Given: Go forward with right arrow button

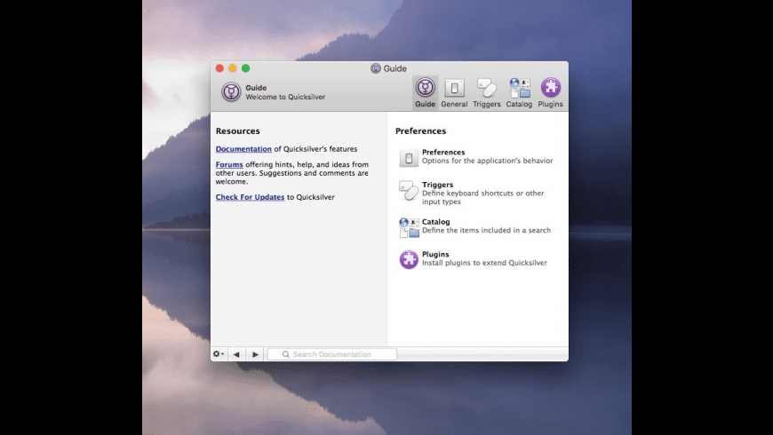Looking at the screenshot, I should [x=255, y=354].
